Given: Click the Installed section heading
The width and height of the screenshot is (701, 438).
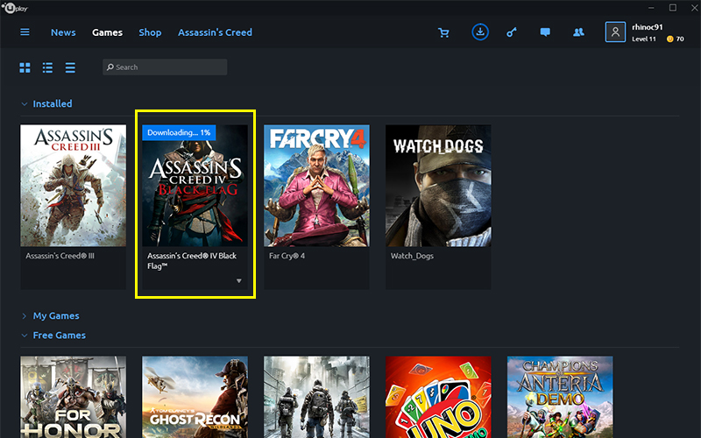Looking at the screenshot, I should [x=53, y=103].
